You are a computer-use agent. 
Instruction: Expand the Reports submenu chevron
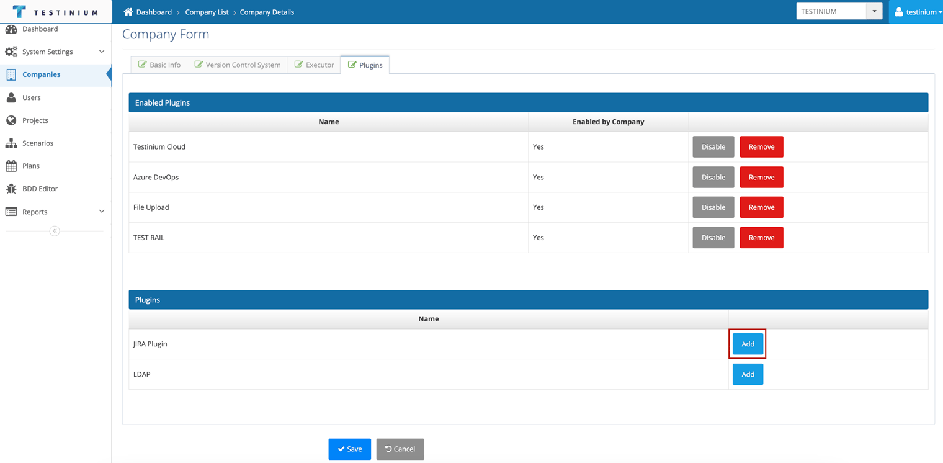[102, 212]
